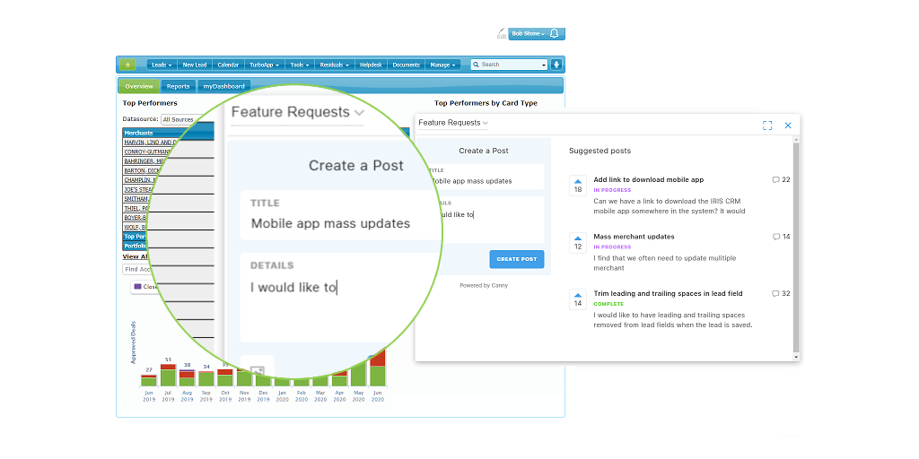Image resolution: width=919 pixels, height=459 pixels.
Task: Open the TurboApp dropdown menu
Action: pos(264,65)
